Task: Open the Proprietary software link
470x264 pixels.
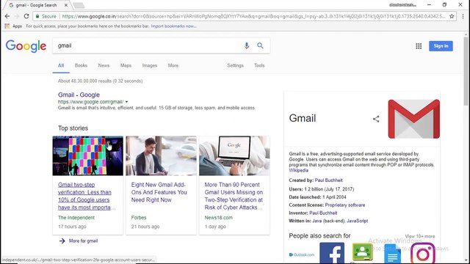Action: tap(345, 205)
